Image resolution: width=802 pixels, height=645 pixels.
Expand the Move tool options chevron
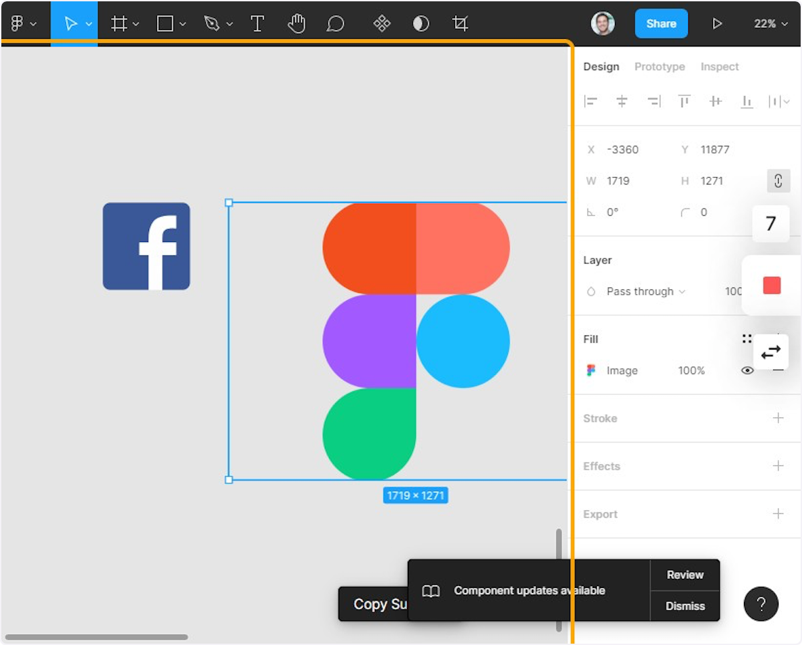89,24
